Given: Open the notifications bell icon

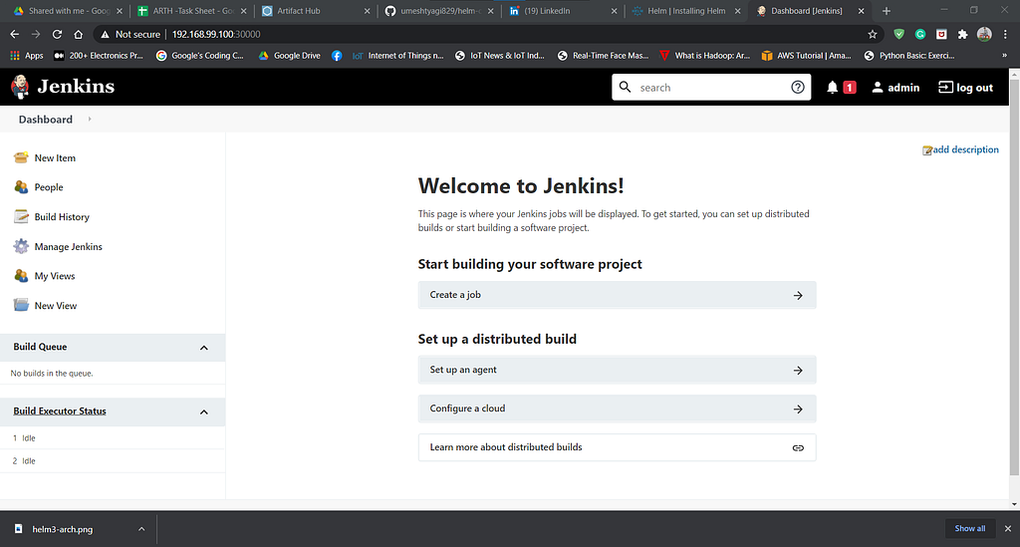Looking at the screenshot, I should point(832,87).
